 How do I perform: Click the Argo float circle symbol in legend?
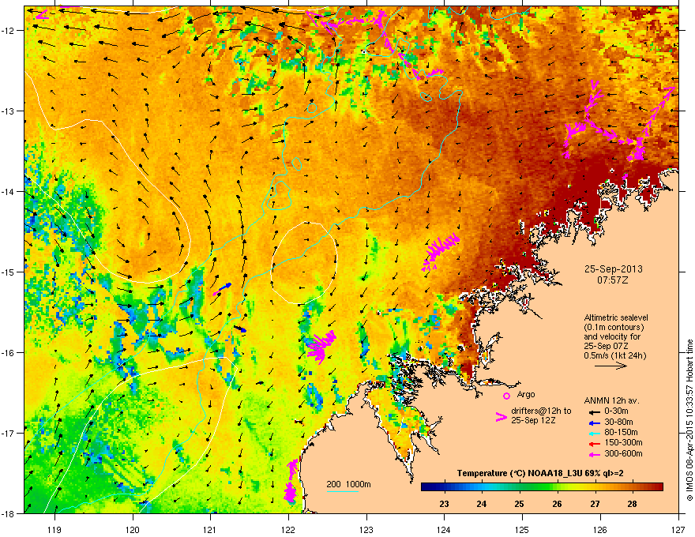(506, 396)
